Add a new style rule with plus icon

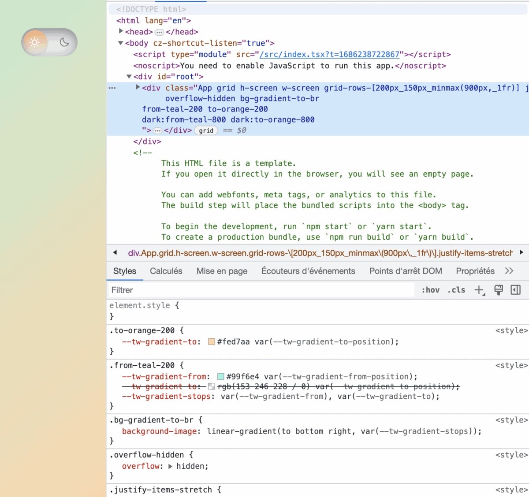[479, 290]
